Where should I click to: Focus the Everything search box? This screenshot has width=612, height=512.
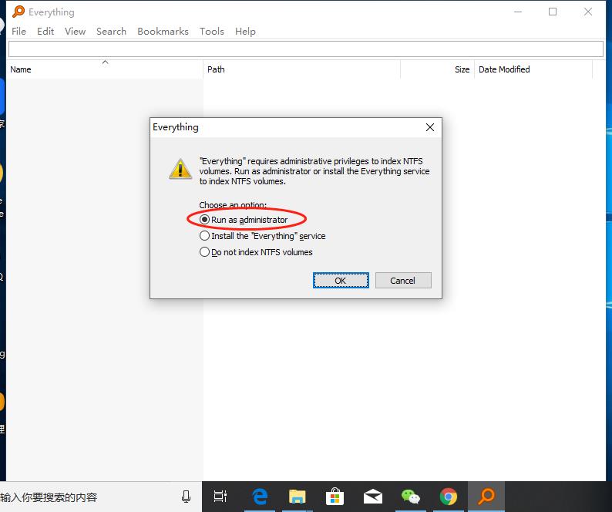pos(306,49)
